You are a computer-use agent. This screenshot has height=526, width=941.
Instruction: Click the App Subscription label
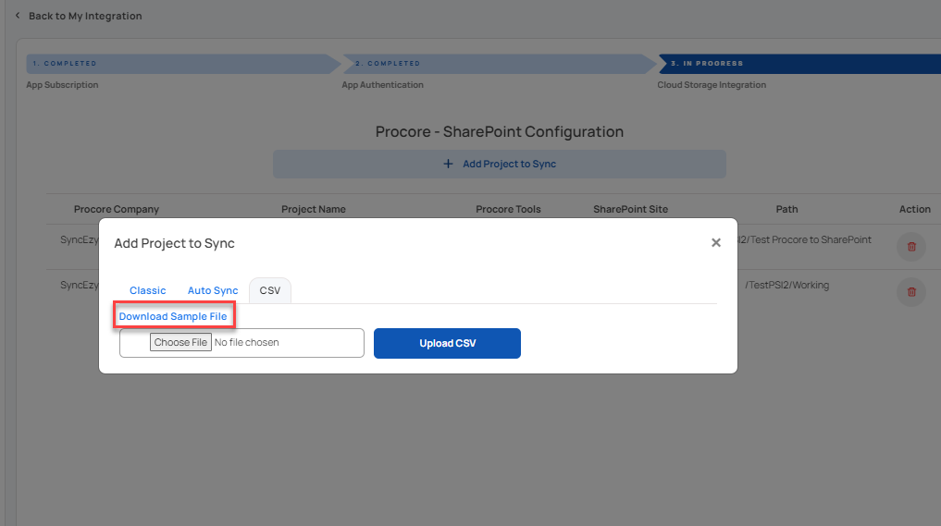[x=62, y=85]
